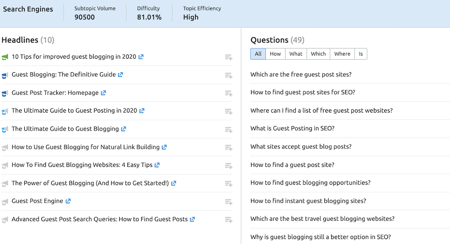
Task: Open 'How to Use Guest Blogging for Natural Link Building'
Action: 85,147
